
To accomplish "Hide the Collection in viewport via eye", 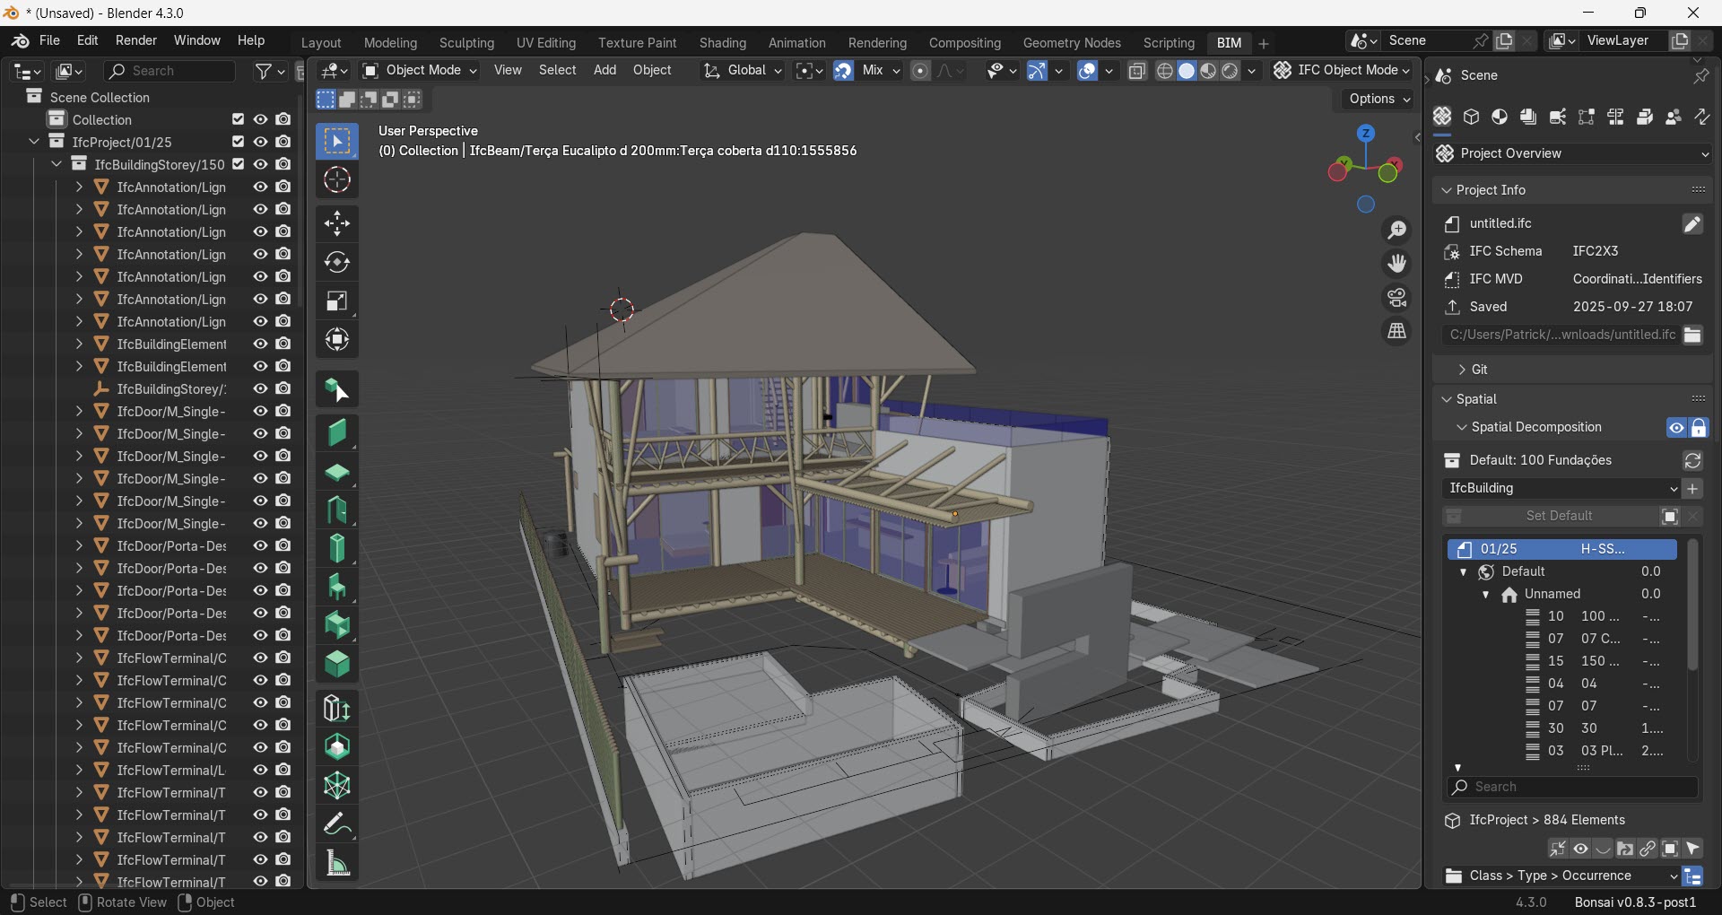I will [x=260, y=119].
